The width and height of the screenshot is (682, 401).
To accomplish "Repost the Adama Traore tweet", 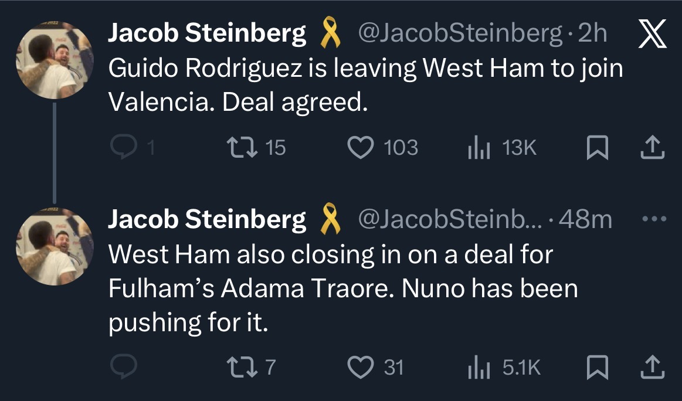I will 243,367.
